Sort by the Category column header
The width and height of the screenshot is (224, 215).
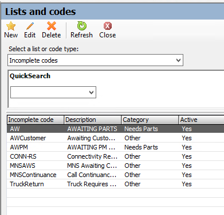[x=150, y=120]
